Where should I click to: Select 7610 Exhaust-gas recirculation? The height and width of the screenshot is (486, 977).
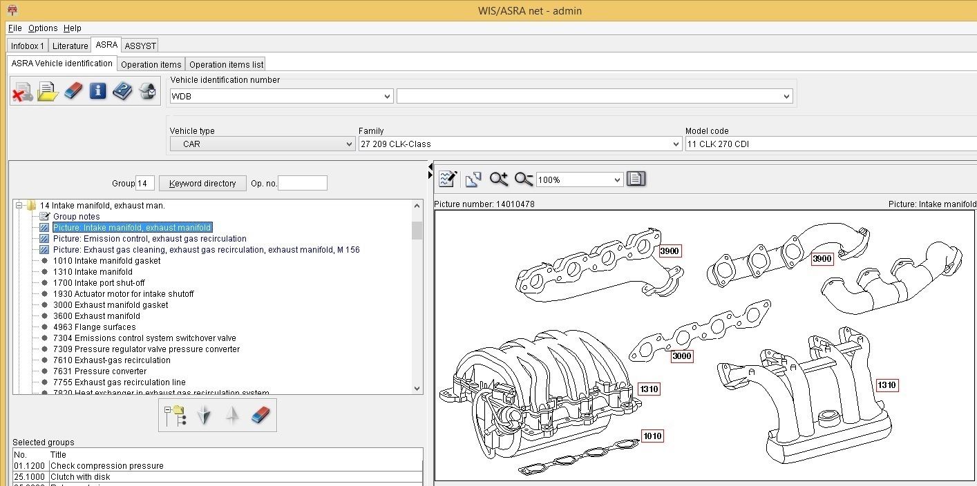[112, 360]
